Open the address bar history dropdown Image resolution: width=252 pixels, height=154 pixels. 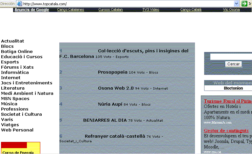236,4
